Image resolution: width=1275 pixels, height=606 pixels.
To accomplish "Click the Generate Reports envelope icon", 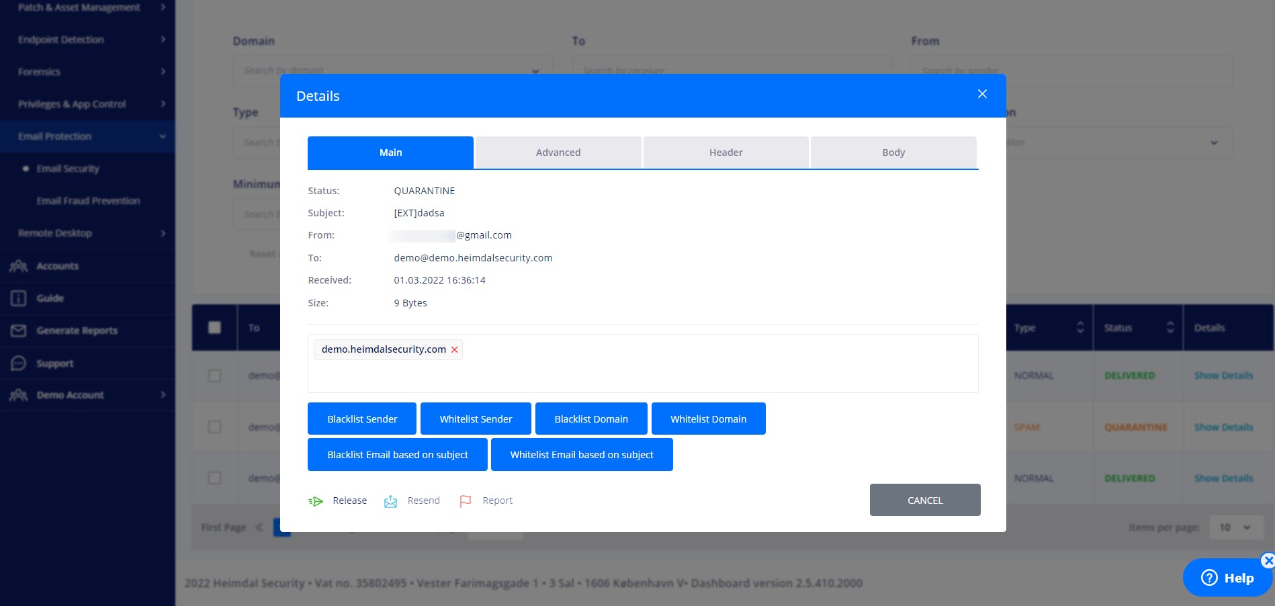I will click(18, 331).
